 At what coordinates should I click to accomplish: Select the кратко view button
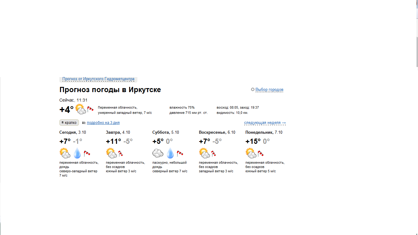coord(69,123)
